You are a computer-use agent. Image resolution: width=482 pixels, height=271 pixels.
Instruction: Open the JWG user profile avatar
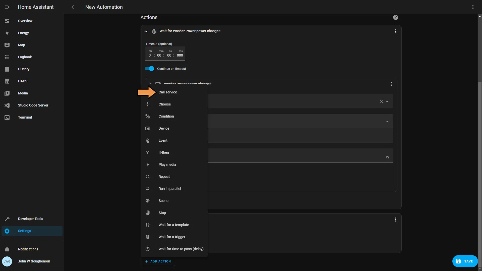7,261
